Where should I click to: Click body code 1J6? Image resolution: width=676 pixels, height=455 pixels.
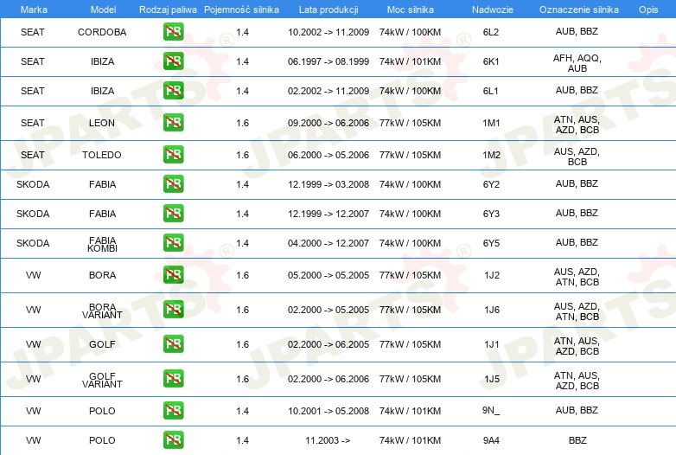[492, 310]
